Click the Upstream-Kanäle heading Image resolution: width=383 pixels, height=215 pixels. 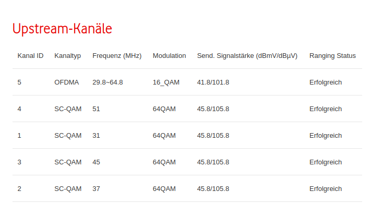[62, 29]
